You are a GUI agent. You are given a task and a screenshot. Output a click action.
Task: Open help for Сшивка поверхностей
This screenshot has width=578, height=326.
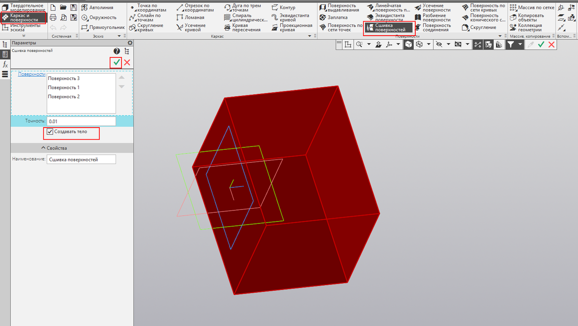point(117,51)
